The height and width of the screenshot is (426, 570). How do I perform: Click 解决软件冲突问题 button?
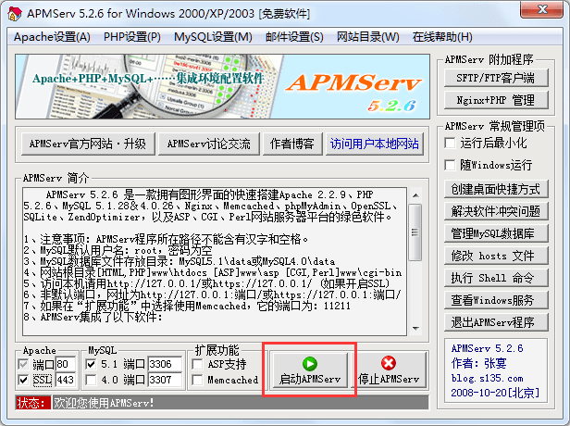click(x=496, y=211)
